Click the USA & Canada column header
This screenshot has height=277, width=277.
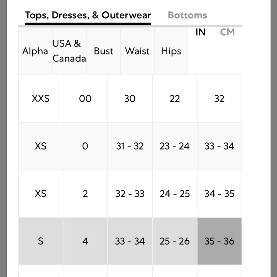69,51
